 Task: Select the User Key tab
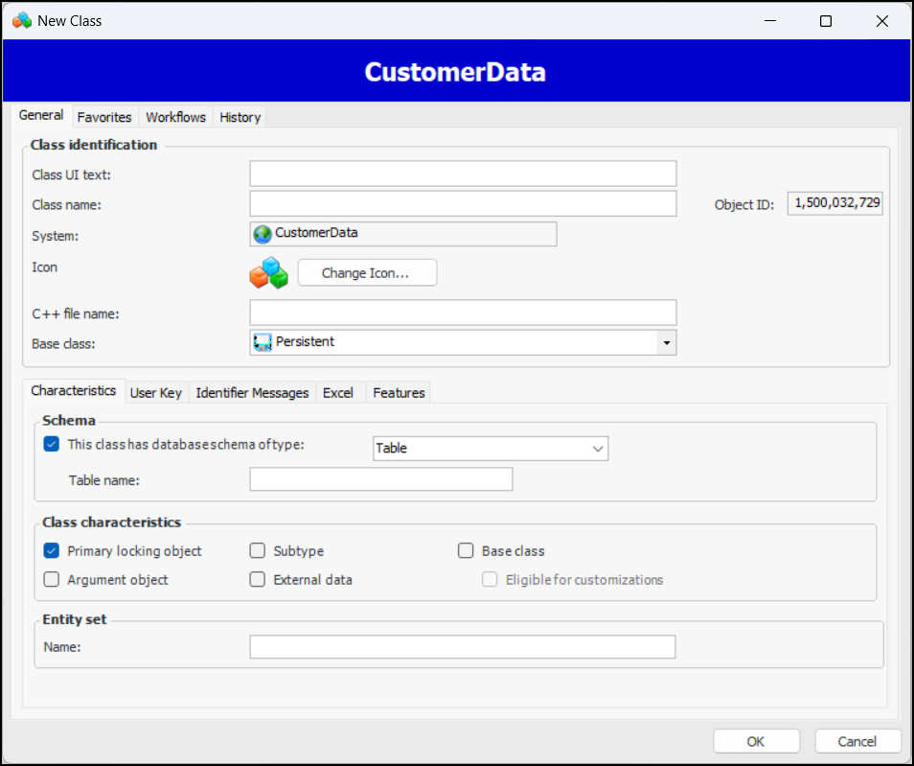(x=155, y=393)
